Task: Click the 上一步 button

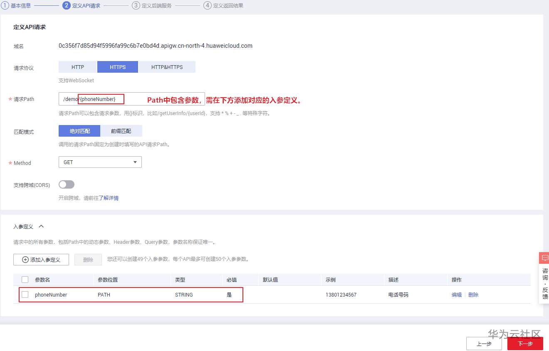Action: 484,344
